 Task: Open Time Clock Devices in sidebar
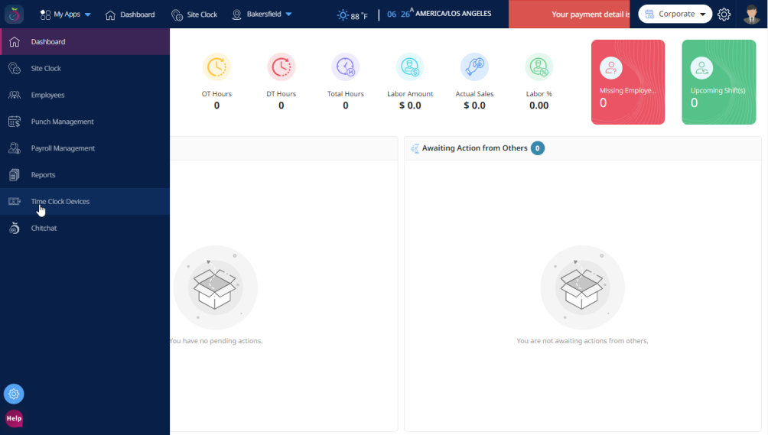pos(60,202)
